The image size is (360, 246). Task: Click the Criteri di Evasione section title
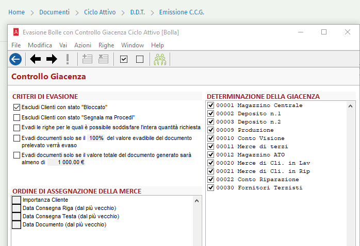point(45,97)
